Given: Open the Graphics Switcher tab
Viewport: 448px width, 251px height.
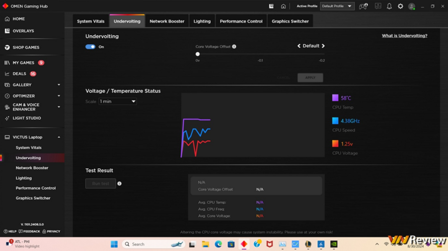Looking at the screenshot, I should (x=290, y=21).
